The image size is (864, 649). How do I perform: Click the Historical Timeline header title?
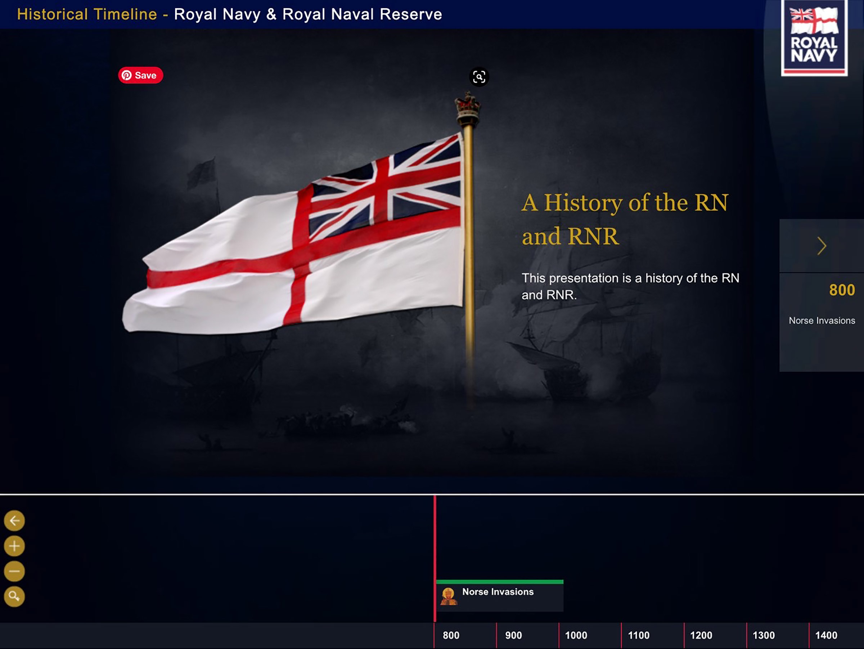click(x=229, y=14)
